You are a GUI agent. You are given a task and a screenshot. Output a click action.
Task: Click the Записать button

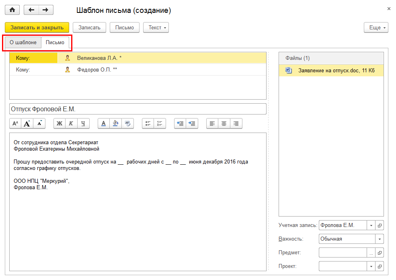tap(89, 27)
